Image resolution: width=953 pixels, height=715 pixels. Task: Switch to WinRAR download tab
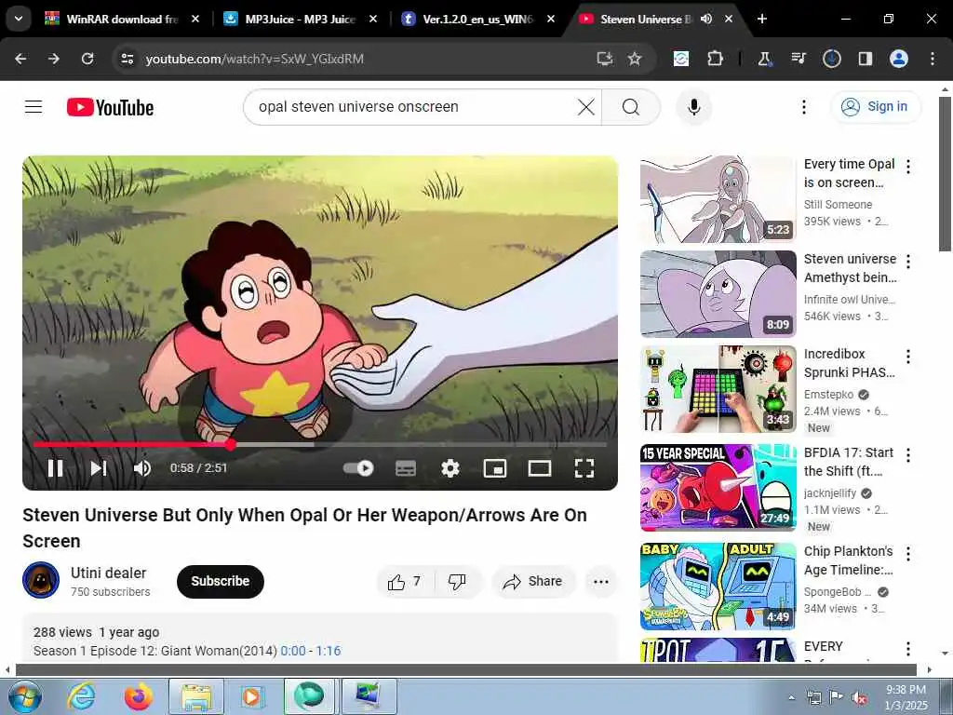point(122,19)
